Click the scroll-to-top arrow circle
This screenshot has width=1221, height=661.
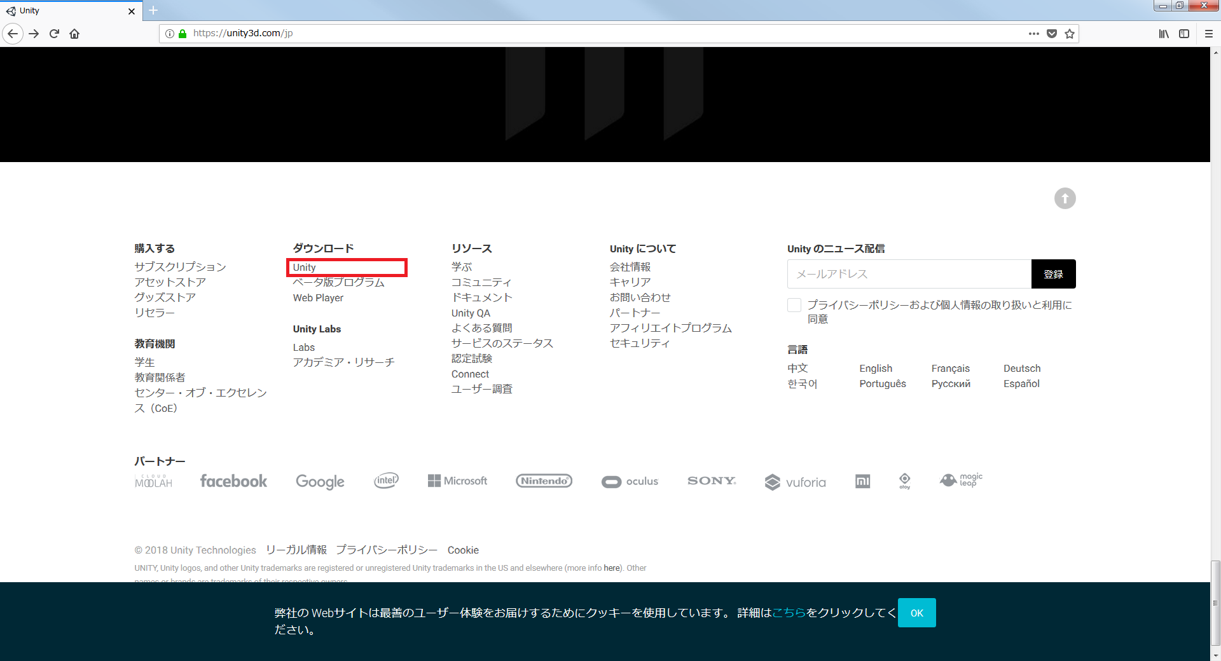1065,198
